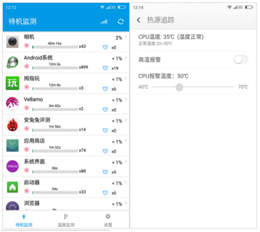Open the 设置 tab
This screenshot has width=260, height=232.
[108, 221]
